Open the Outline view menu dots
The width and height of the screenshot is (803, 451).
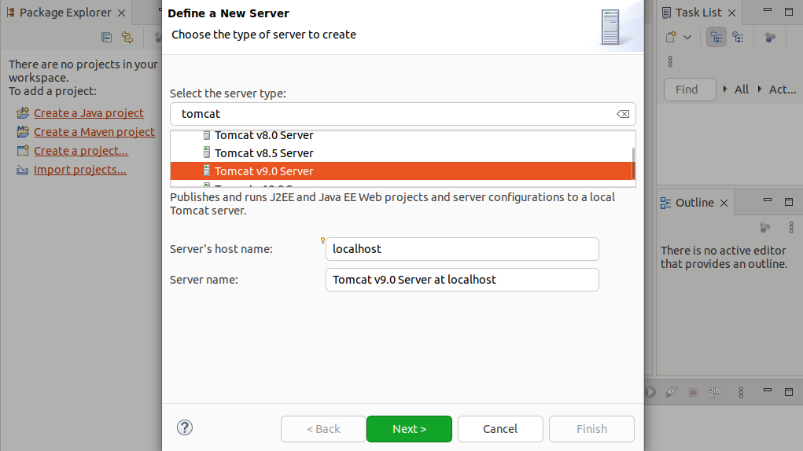coord(791,227)
